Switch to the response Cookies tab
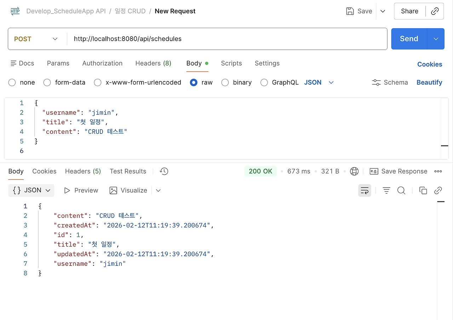The image size is (453, 320). (44, 171)
